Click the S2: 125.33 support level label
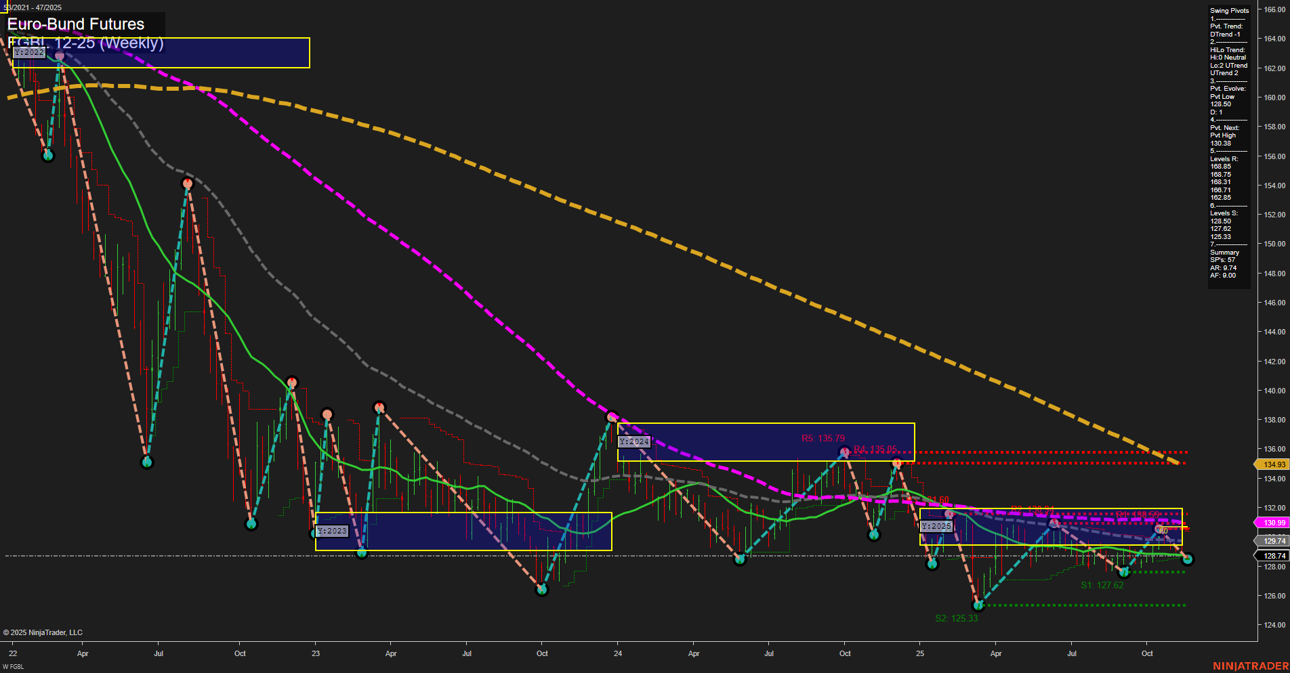 pos(957,617)
